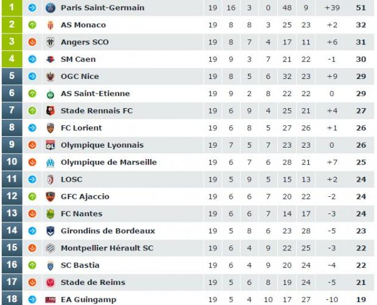The image size is (377, 305).
Task: Click the LOSC team name
Action: click(x=71, y=179)
